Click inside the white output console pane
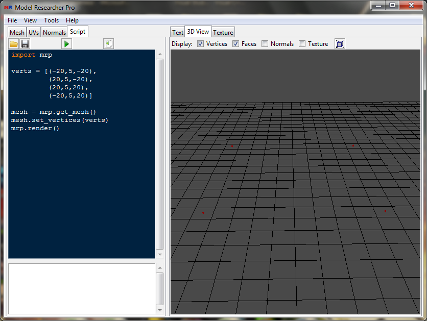The height and width of the screenshot is (321, 427). click(82, 289)
